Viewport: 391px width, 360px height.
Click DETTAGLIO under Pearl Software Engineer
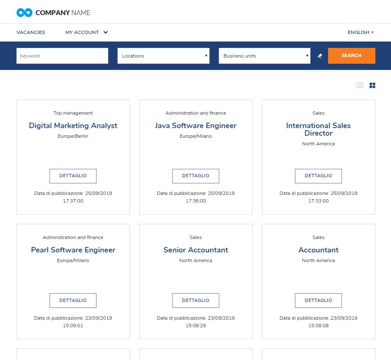[x=73, y=300]
